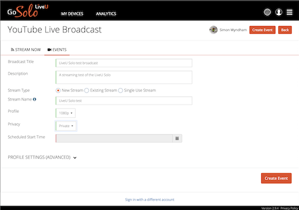Click the Version 2.9.4 footer text
299x210 pixels.
tap(270, 208)
